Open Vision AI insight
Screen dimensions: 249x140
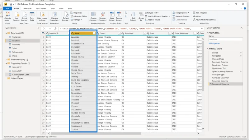click(197, 16)
